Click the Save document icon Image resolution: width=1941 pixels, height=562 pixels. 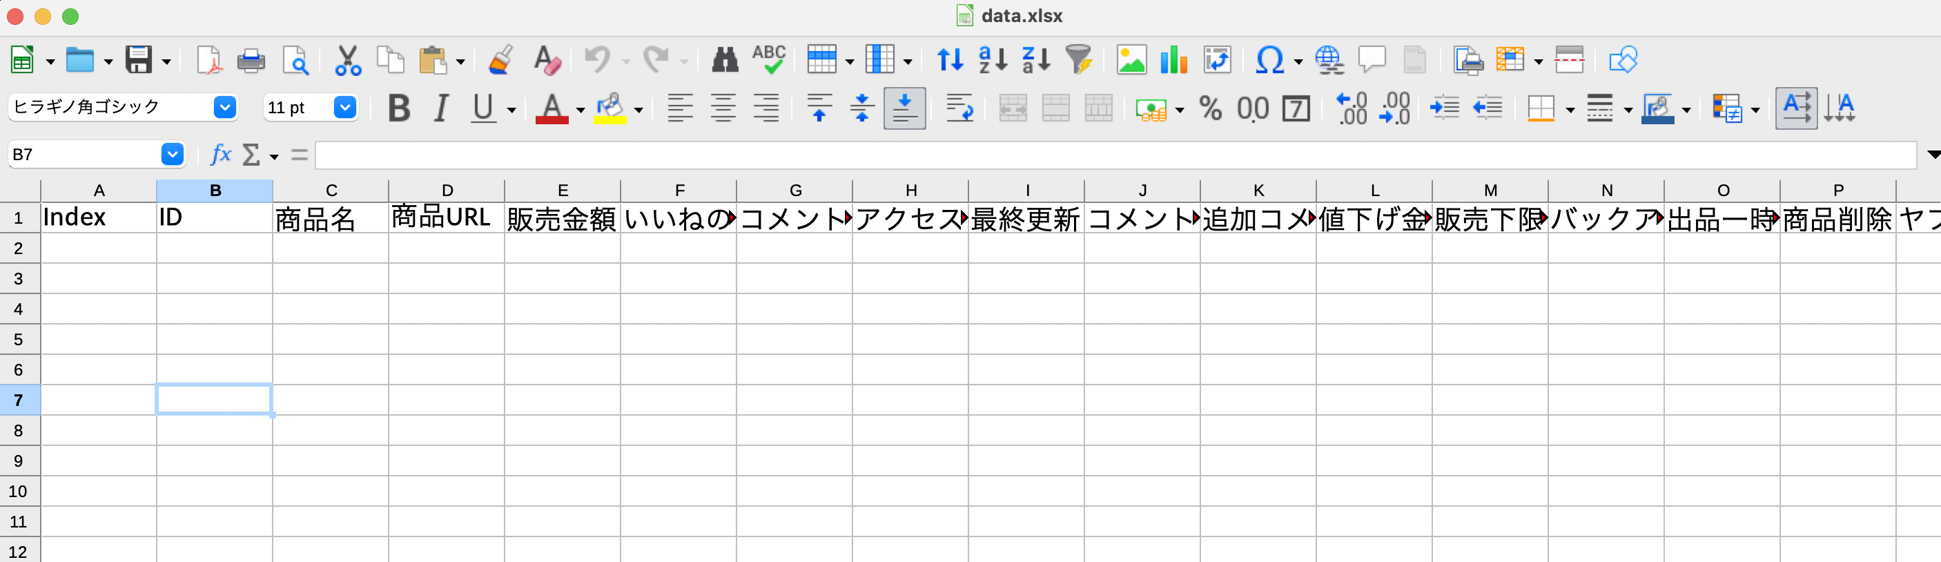pos(139,60)
